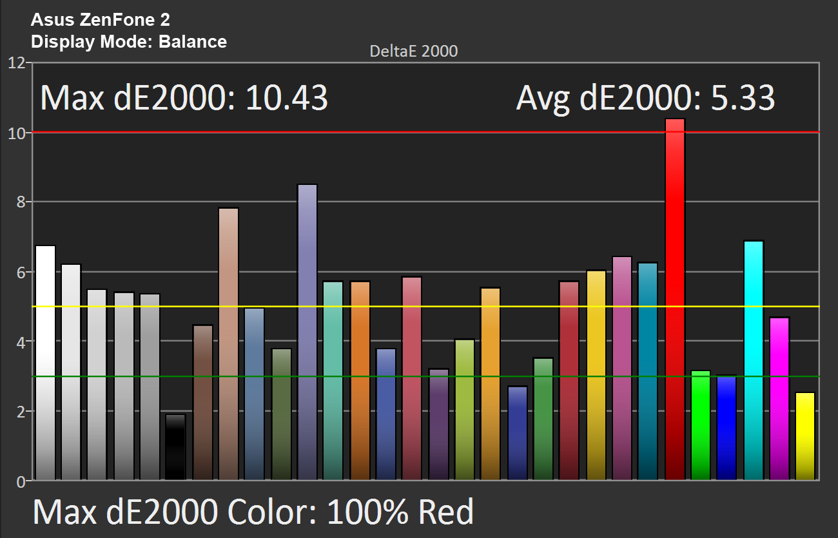Click the dark brown bar
The height and width of the screenshot is (538, 838).
coord(203,403)
